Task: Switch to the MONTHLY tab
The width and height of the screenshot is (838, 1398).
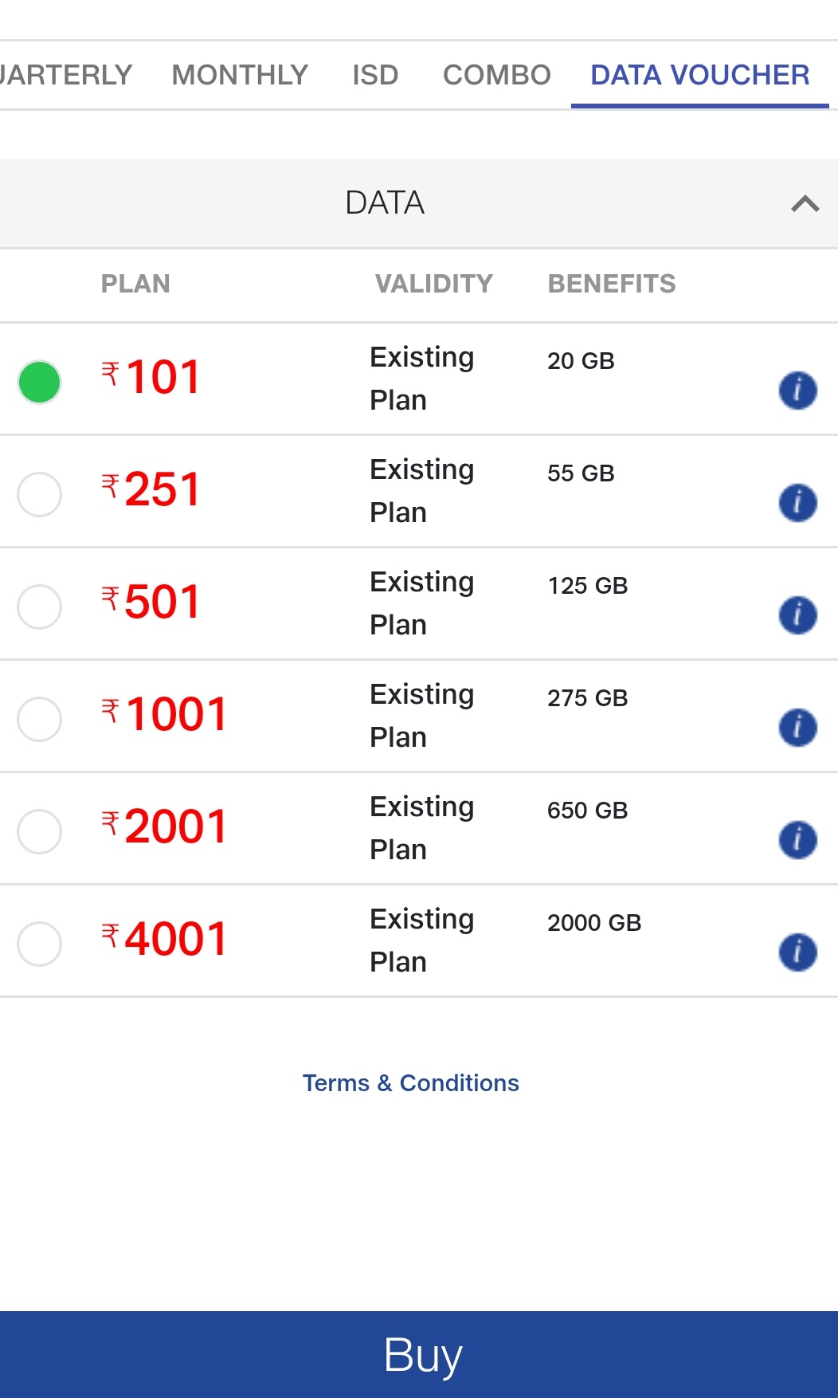Action: [240, 75]
